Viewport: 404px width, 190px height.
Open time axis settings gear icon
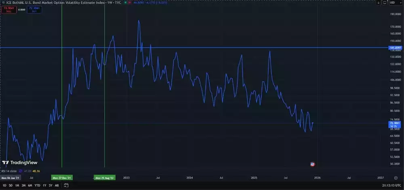395,178
